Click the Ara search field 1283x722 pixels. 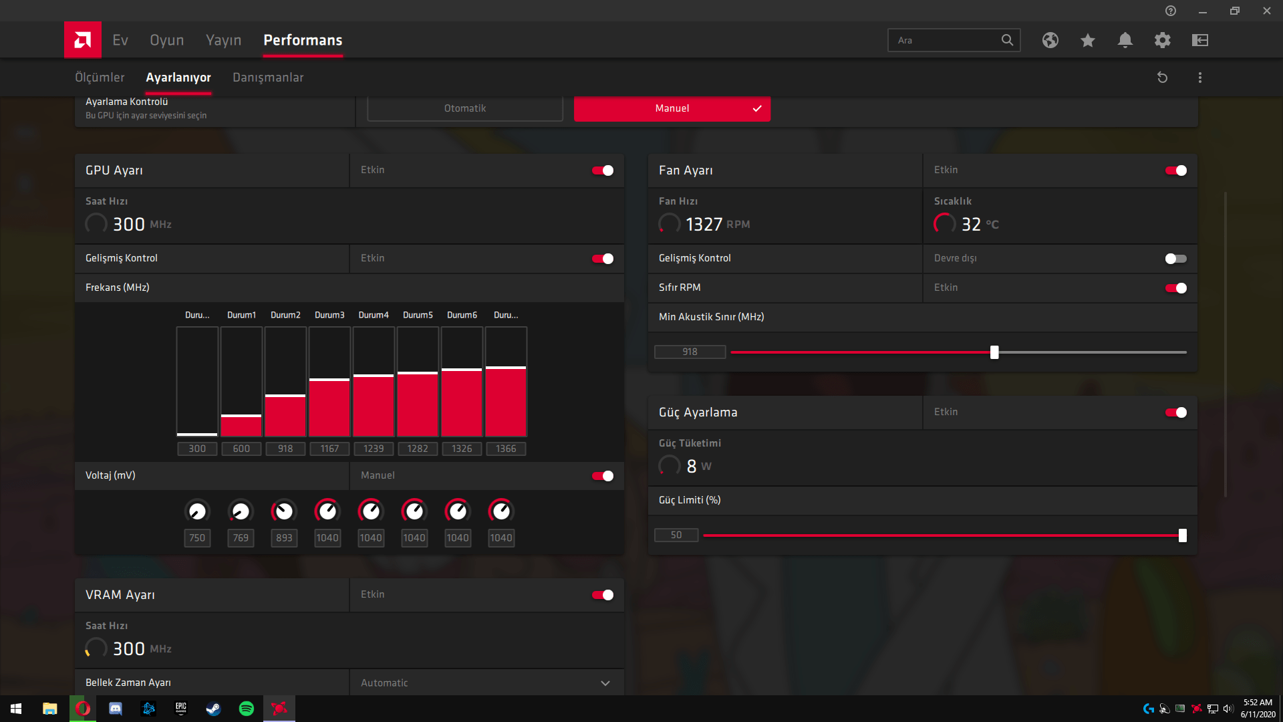pyautogui.click(x=946, y=40)
